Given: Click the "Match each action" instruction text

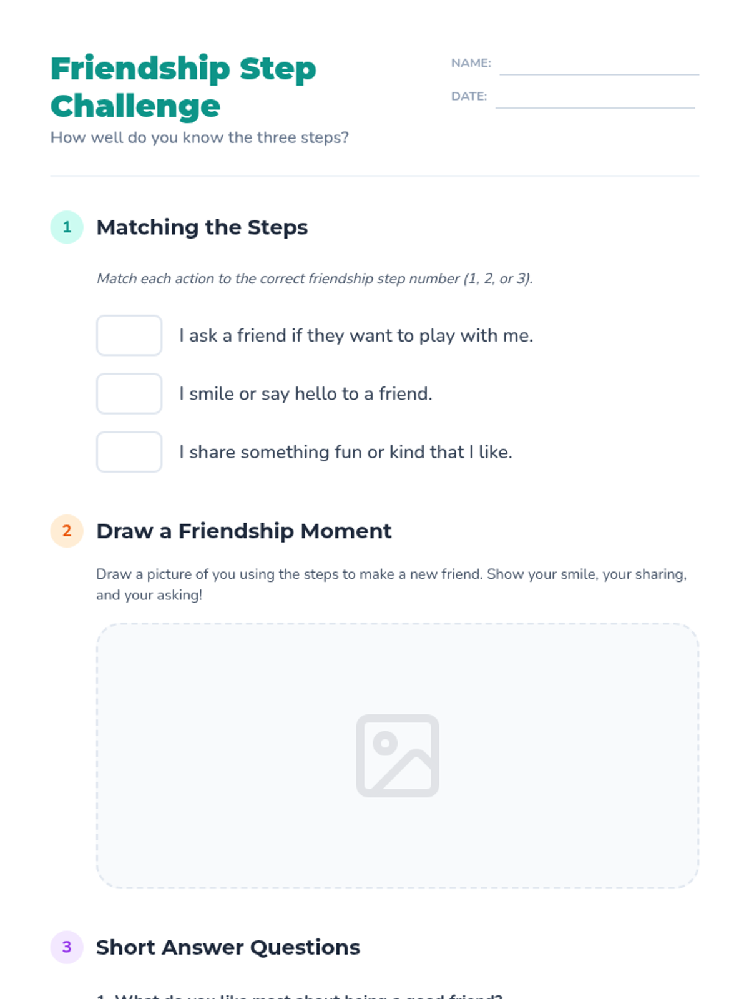Looking at the screenshot, I should [x=315, y=278].
